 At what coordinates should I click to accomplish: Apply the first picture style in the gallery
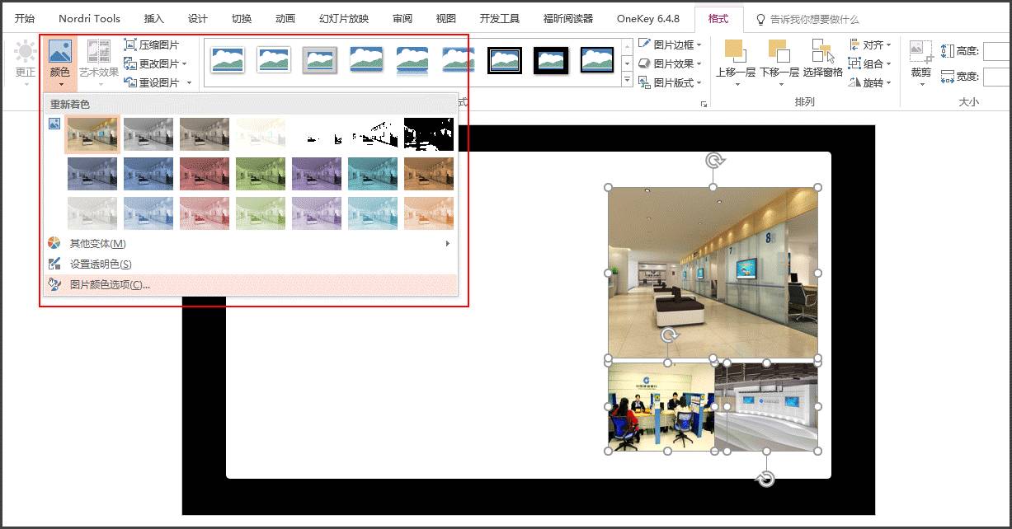pos(228,59)
